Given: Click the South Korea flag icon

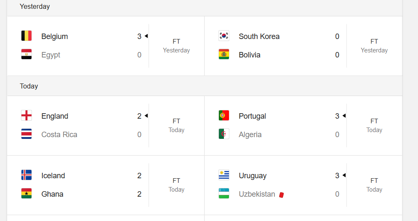Looking at the screenshot, I should [x=224, y=36].
